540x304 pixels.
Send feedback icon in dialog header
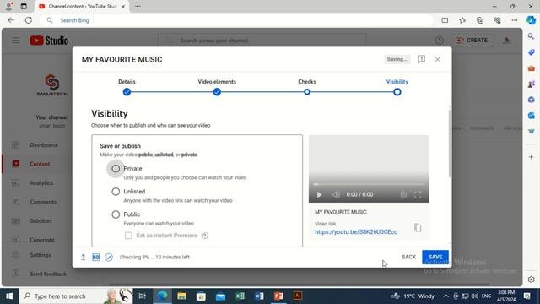pyautogui.click(x=422, y=59)
